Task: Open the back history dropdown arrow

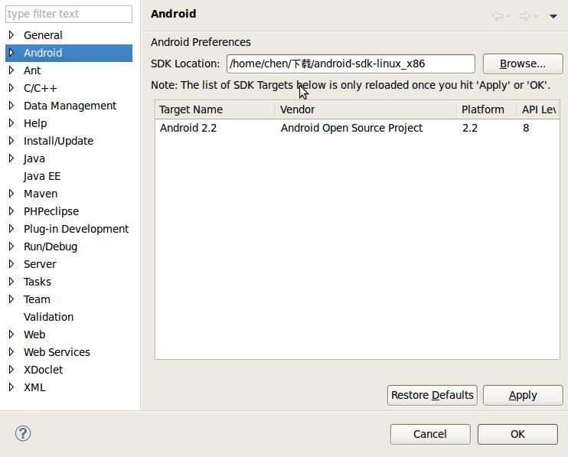Action: (x=508, y=15)
